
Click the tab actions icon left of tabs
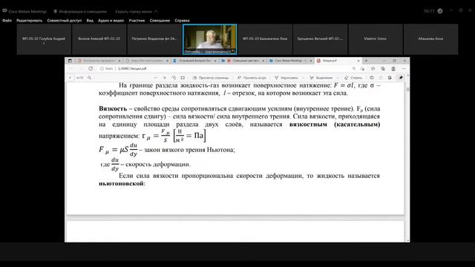(70, 61)
